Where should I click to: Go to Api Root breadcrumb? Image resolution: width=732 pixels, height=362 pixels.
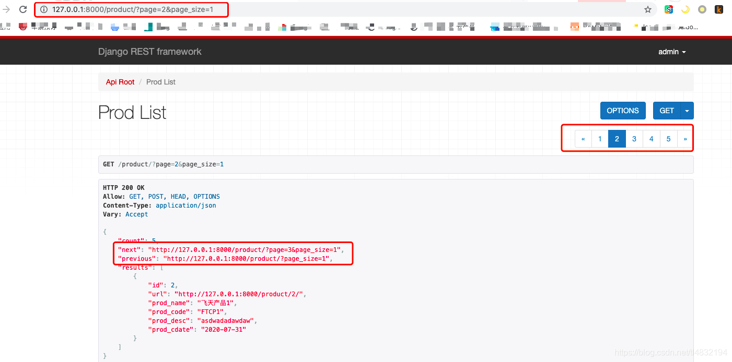click(120, 82)
